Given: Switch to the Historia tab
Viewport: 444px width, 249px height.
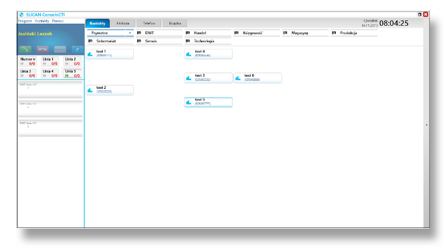Looking at the screenshot, I should pos(123,23).
